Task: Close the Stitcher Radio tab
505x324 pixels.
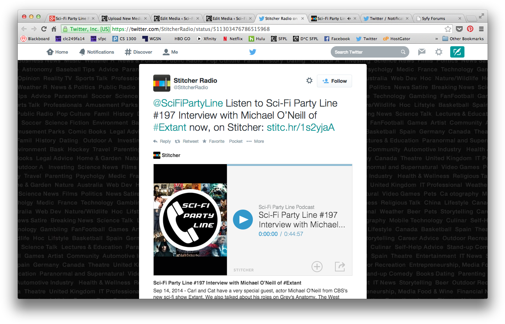Action: point(303,18)
